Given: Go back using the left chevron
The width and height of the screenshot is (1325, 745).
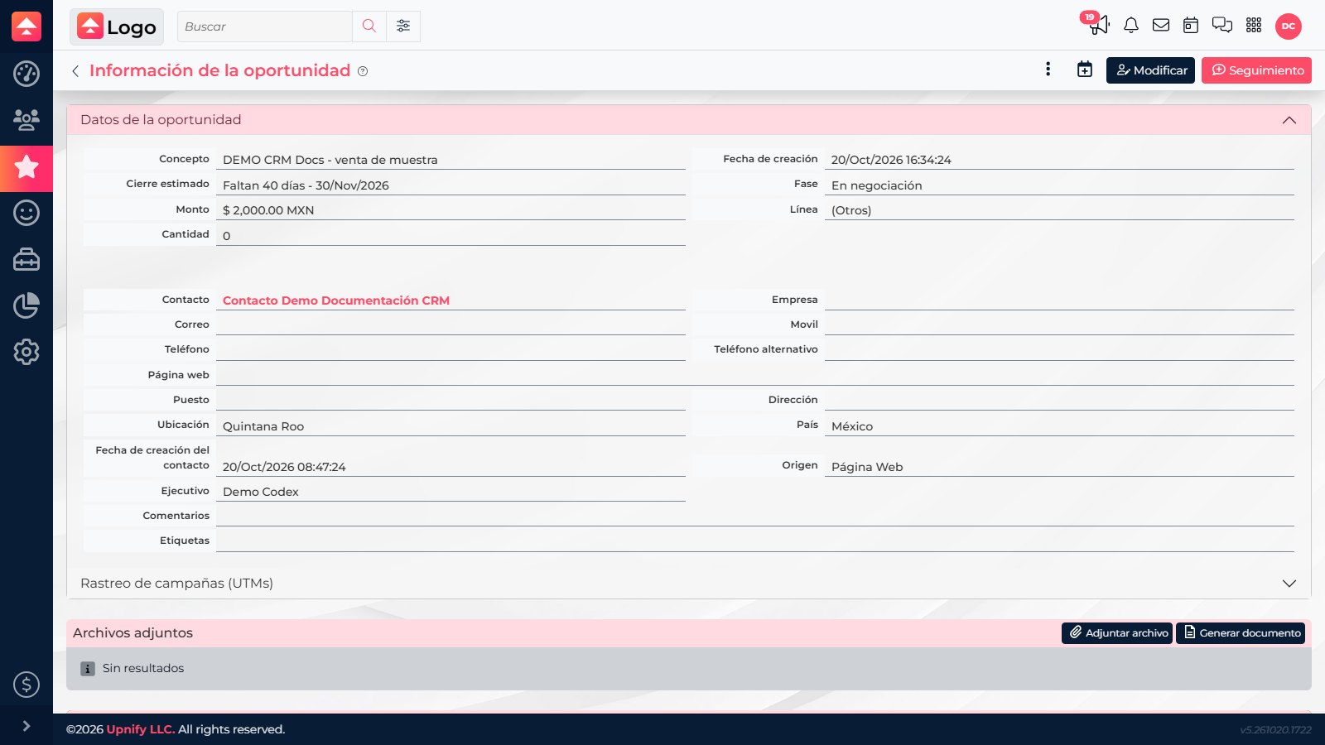Looking at the screenshot, I should click(75, 71).
